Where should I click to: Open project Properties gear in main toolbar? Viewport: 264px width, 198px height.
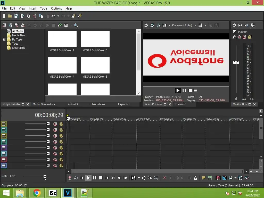[x=29, y=16]
